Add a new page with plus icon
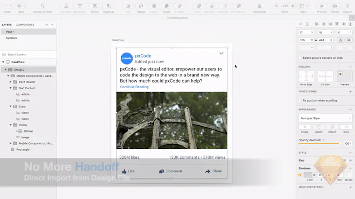355x199 pixels. (x=47, y=25)
